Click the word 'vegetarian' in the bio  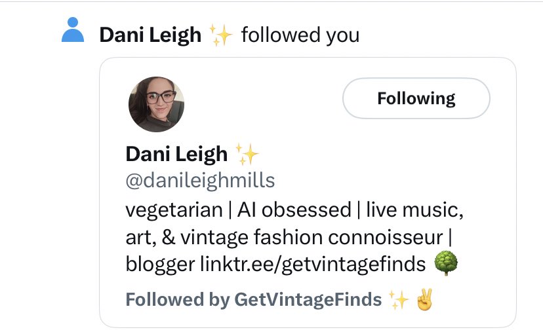point(174,210)
